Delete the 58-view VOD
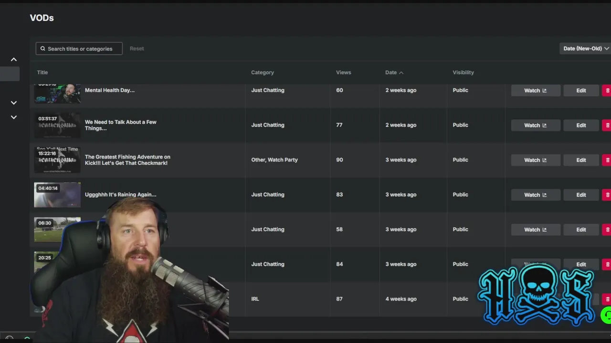Screen dimensions: 611x343 (607, 230)
